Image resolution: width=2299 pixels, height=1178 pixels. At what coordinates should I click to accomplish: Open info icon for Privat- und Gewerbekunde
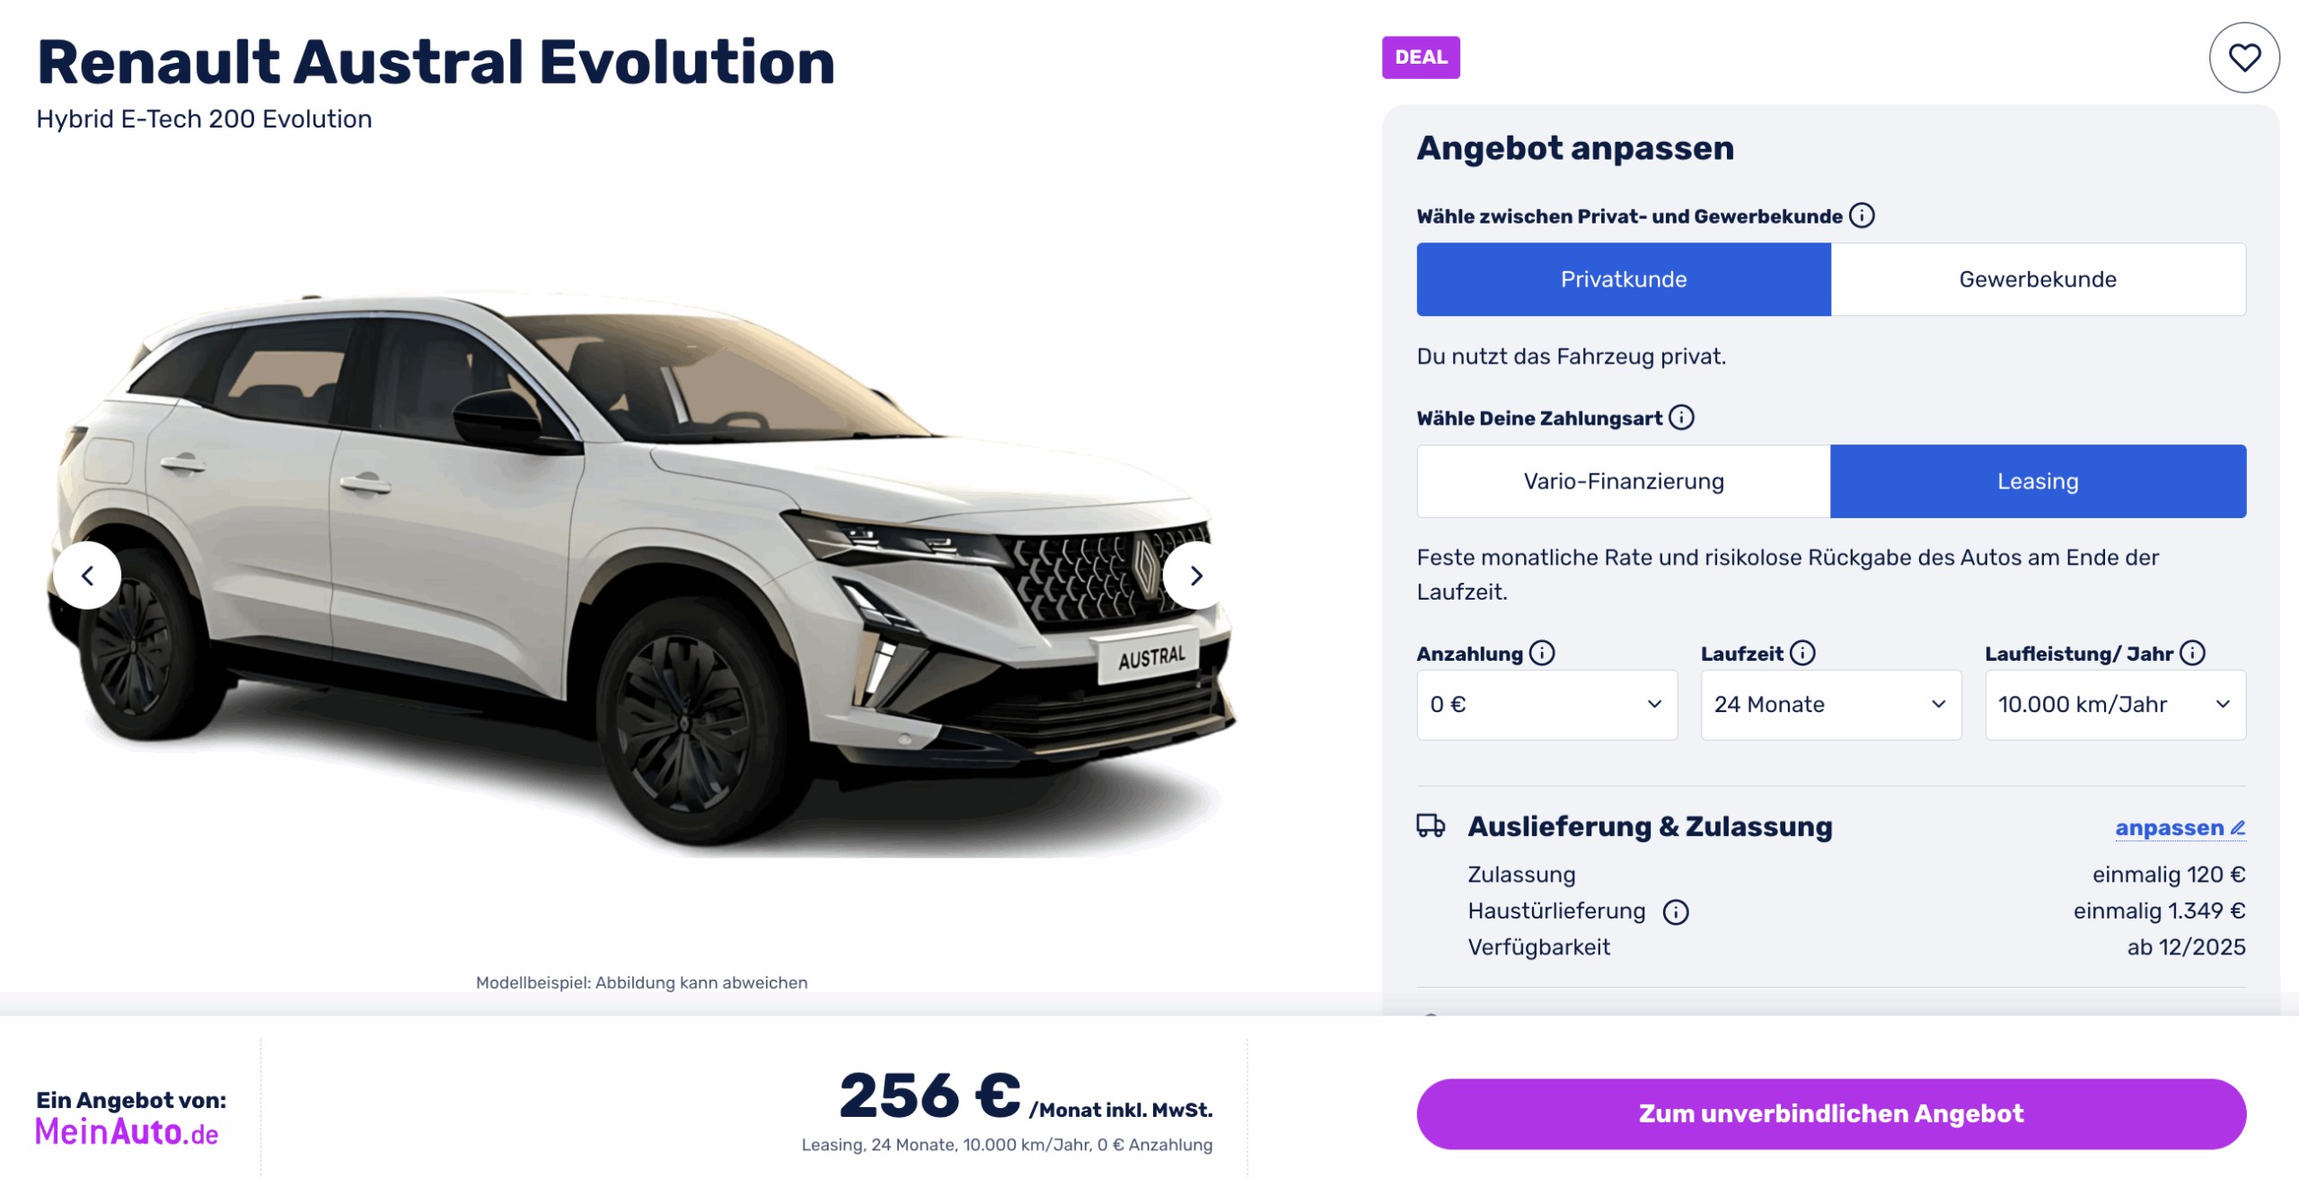(x=1862, y=215)
